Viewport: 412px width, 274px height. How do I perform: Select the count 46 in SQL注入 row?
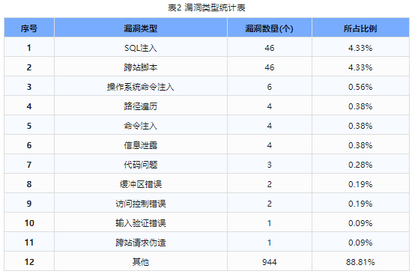coord(270,48)
